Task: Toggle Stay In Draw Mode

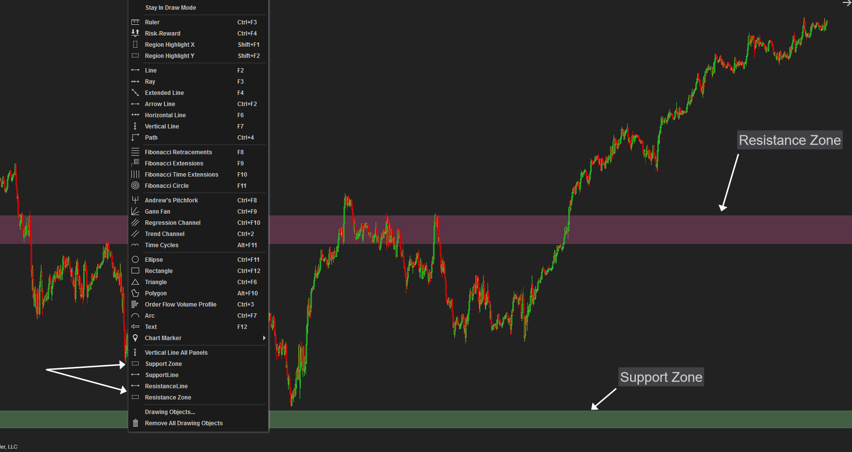Action: pyautogui.click(x=170, y=8)
